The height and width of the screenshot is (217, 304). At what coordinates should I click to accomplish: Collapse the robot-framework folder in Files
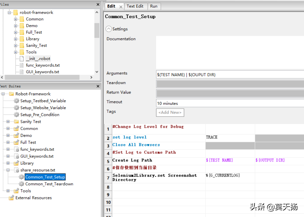pyautogui.click(x=9, y=13)
